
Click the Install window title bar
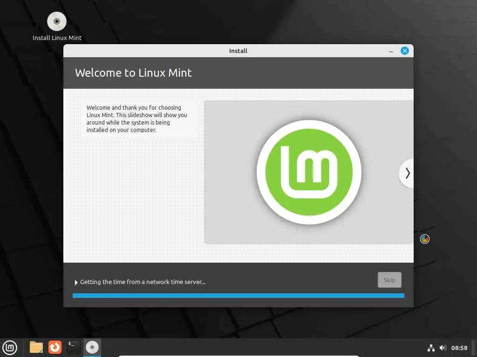pyautogui.click(x=238, y=51)
